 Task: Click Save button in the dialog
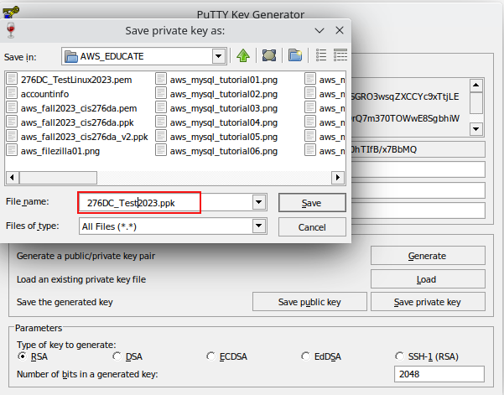point(312,202)
